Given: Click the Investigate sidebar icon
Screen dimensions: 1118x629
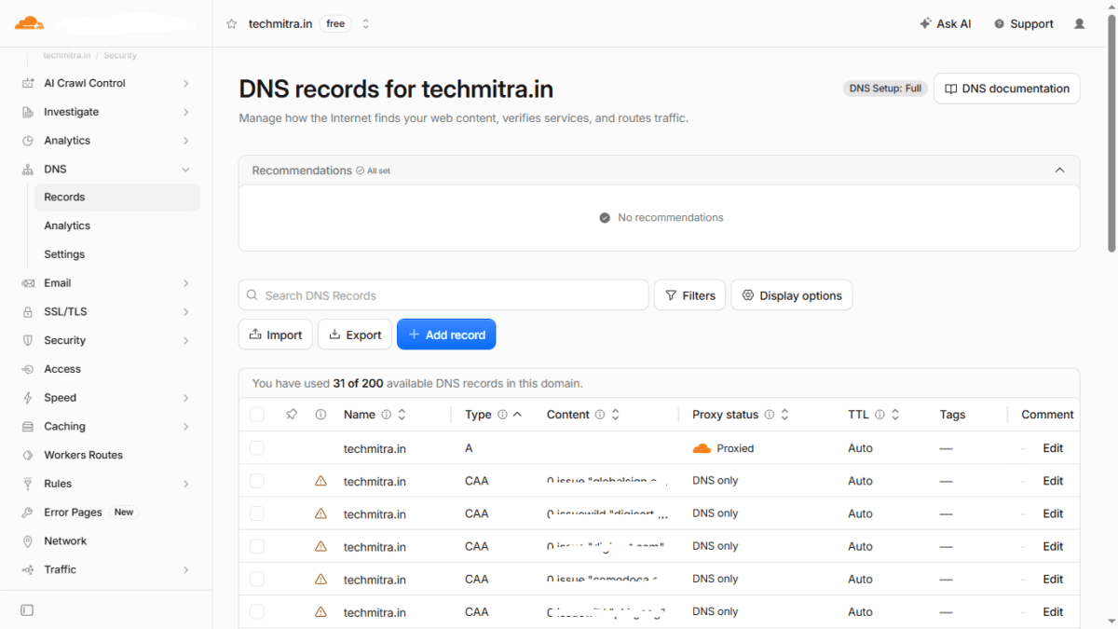Looking at the screenshot, I should (x=27, y=112).
